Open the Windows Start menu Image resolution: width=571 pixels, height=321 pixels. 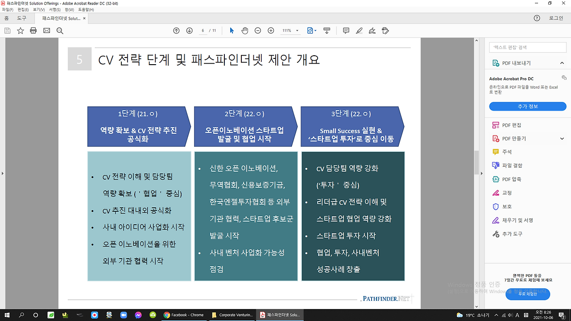pyautogui.click(x=7, y=315)
